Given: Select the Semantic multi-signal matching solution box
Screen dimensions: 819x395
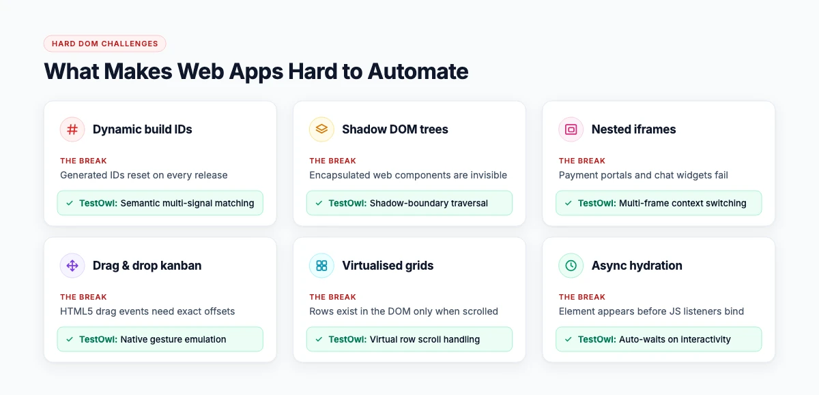Looking at the screenshot, I should tap(160, 203).
